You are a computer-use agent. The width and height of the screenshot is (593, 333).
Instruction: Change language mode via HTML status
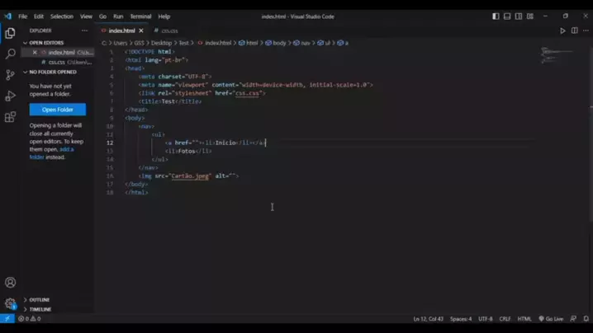(x=524, y=319)
